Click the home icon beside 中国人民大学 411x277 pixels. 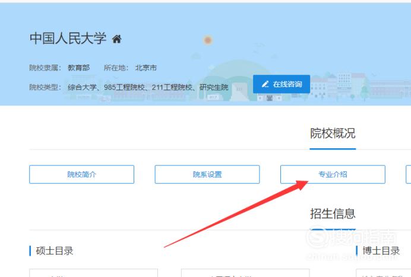116,39
